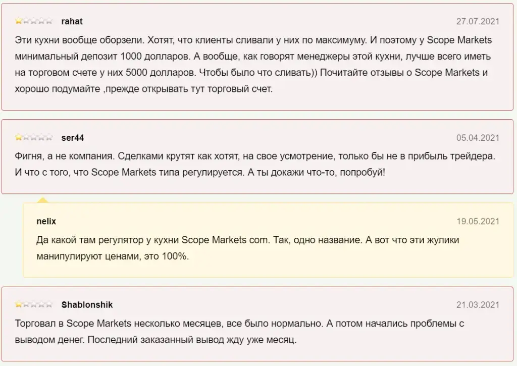Click ser44's review text starting with Фигня
The height and width of the screenshot is (366, 517).
click(x=255, y=164)
